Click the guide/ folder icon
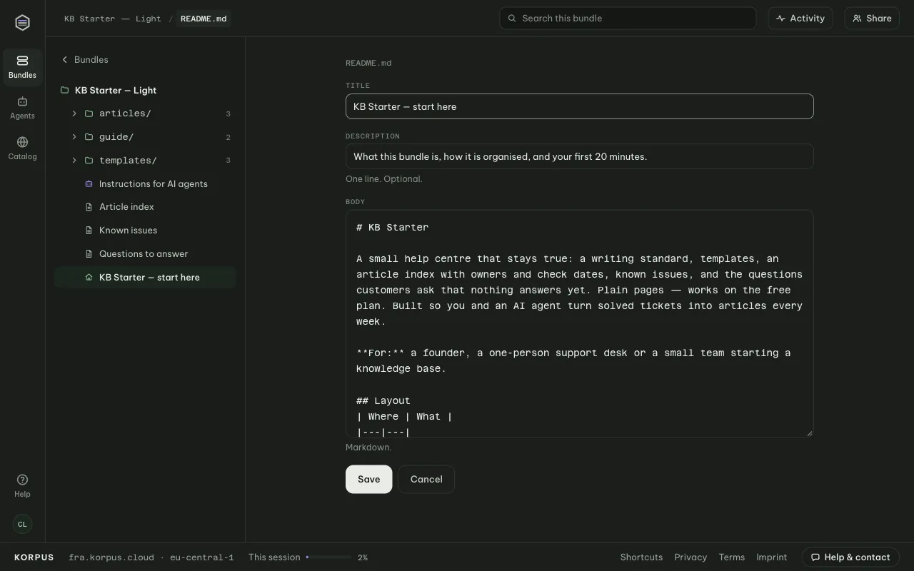Screen dimensions: 914x571 (89, 137)
